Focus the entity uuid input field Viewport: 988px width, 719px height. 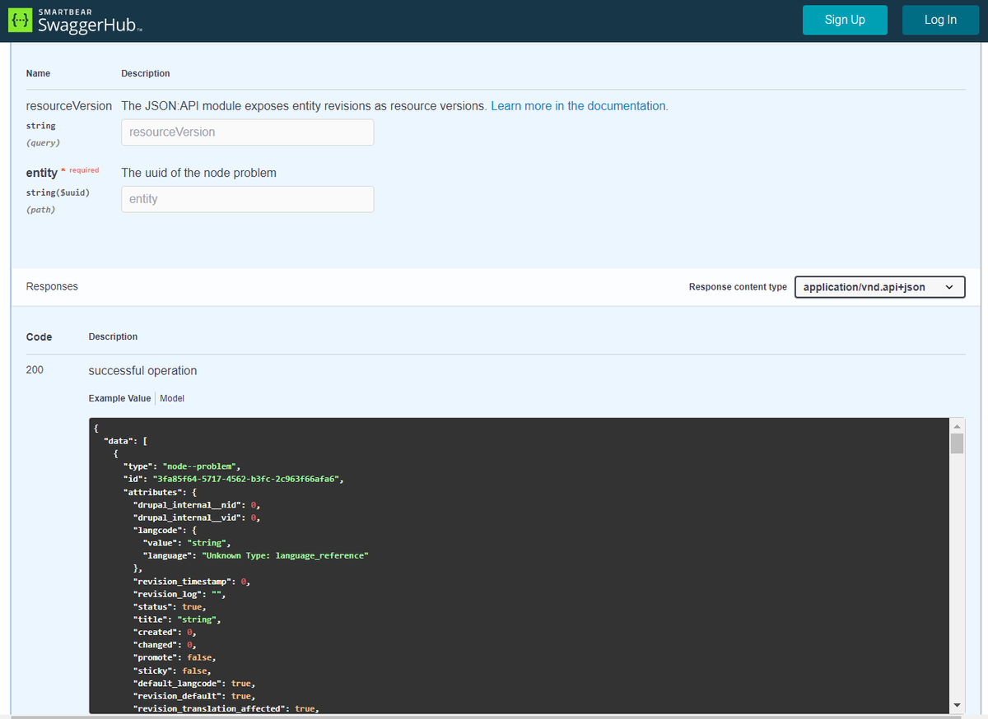(247, 199)
